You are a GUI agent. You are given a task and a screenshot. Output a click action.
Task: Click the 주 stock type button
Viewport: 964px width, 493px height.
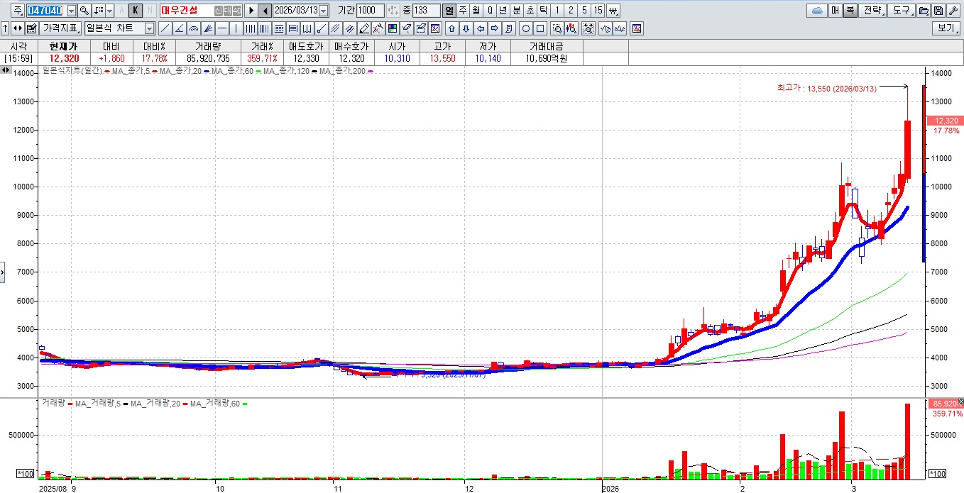click(x=17, y=11)
